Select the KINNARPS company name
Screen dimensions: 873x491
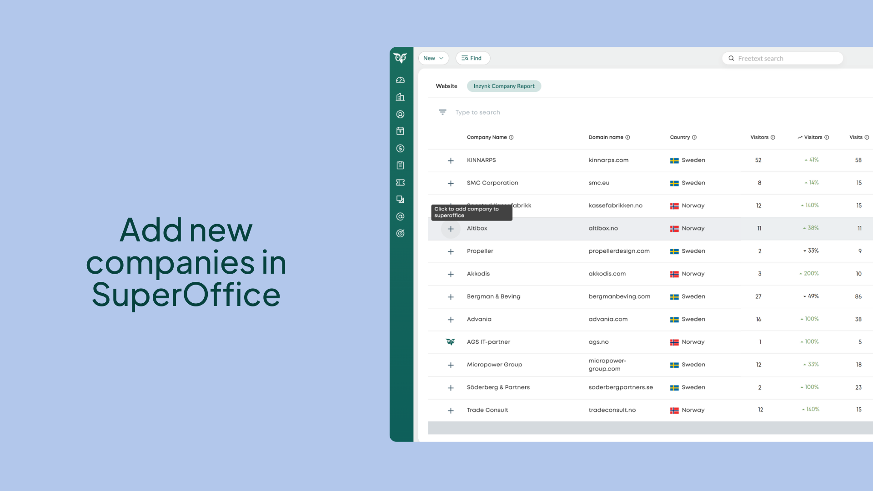pos(481,160)
